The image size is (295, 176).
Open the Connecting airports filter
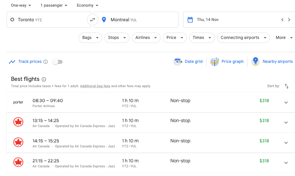click(x=243, y=38)
